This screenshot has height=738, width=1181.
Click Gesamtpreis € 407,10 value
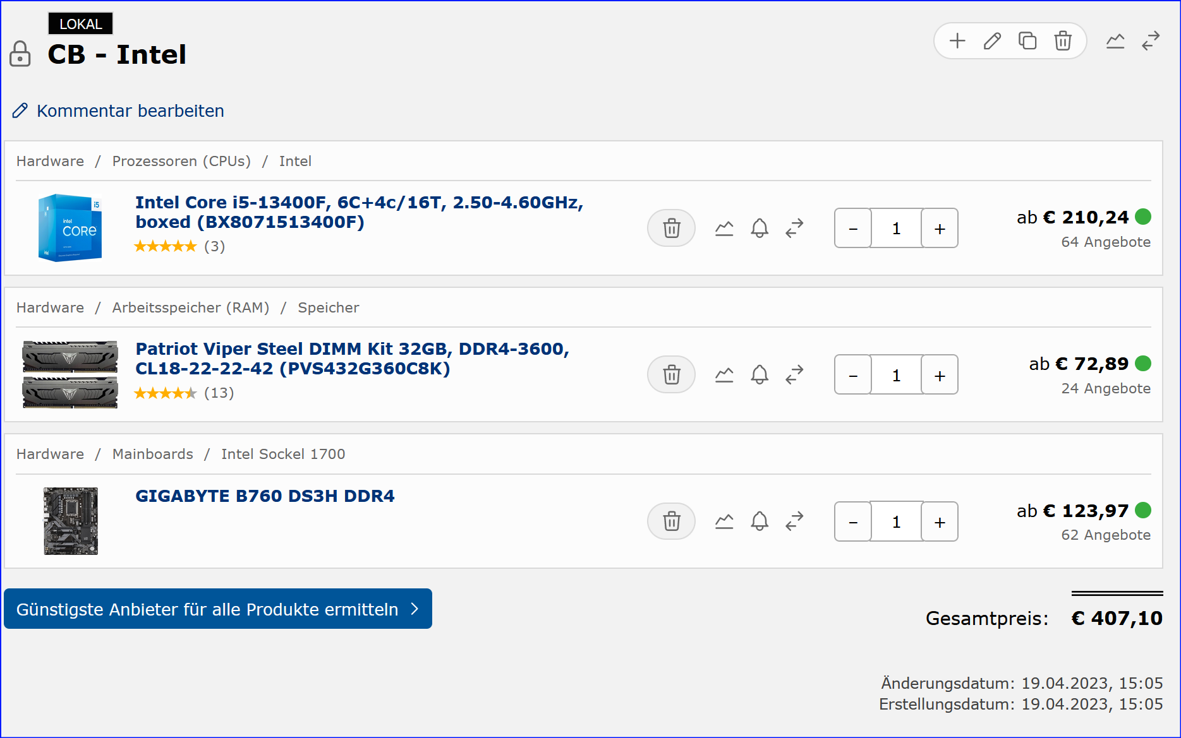pyautogui.click(x=1117, y=618)
